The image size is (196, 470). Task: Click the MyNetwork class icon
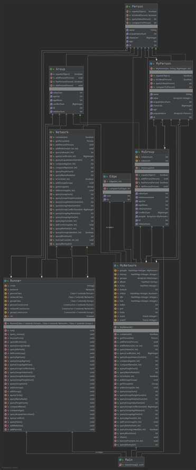click(x=116, y=266)
